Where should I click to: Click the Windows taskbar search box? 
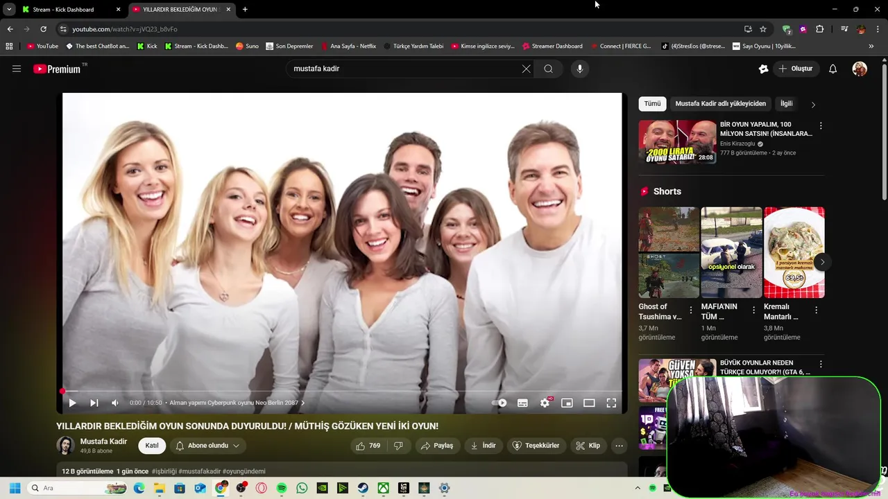point(78,488)
